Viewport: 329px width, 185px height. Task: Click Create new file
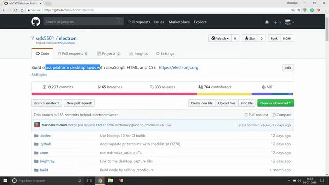pos(202,103)
